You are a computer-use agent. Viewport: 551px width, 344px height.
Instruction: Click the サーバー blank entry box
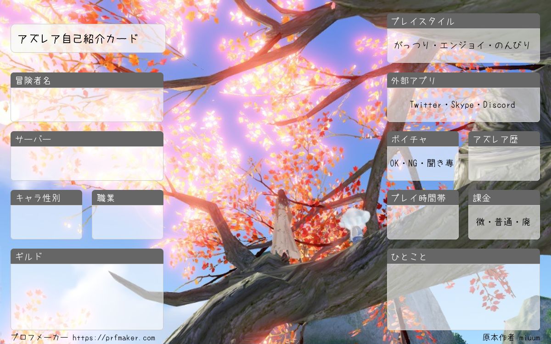[x=87, y=163]
